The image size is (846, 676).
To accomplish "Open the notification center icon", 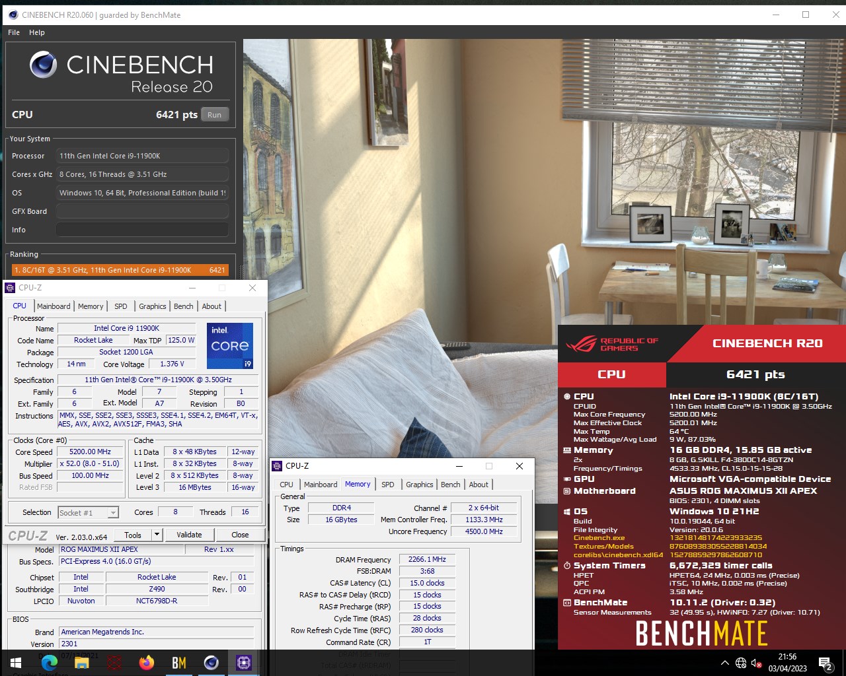I will [x=825, y=663].
